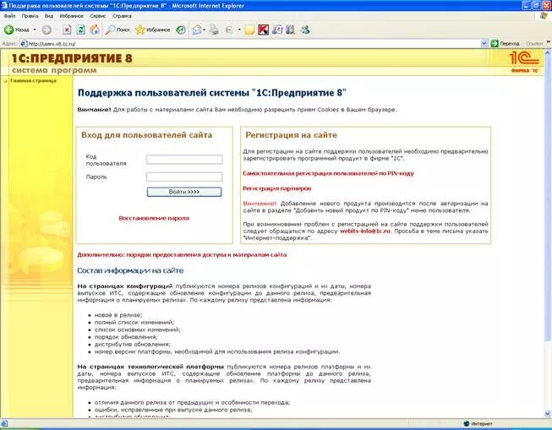Click the list item 'порядок обновления;'

pyautogui.click(x=126, y=337)
